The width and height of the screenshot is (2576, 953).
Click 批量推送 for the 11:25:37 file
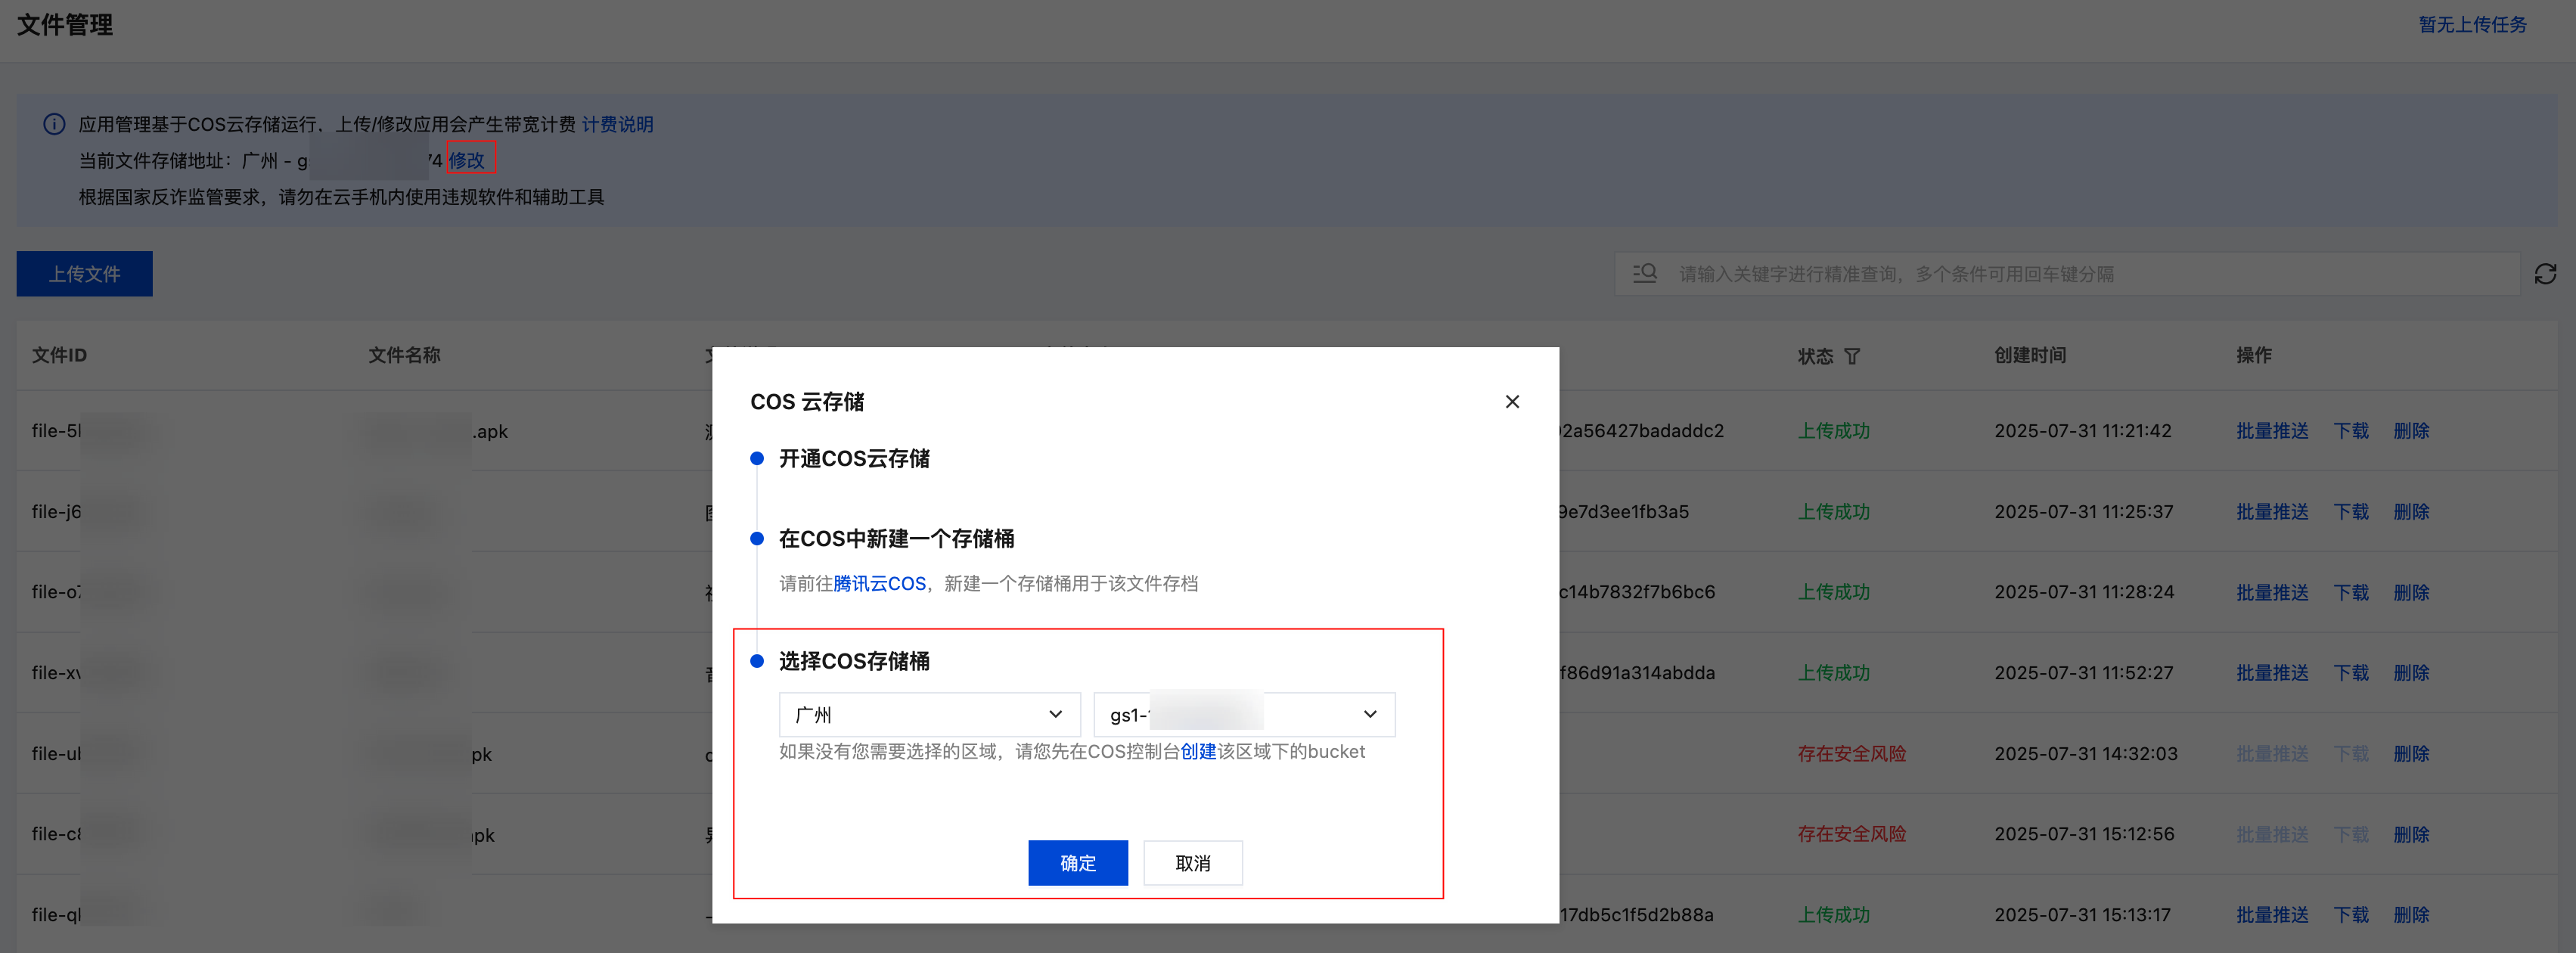[x=2272, y=511]
